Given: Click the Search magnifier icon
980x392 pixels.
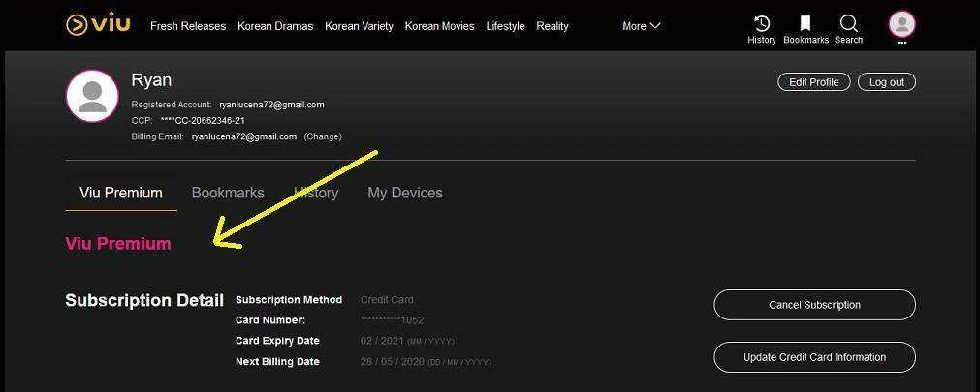Looking at the screenshot, I should [x=848, y=24].
